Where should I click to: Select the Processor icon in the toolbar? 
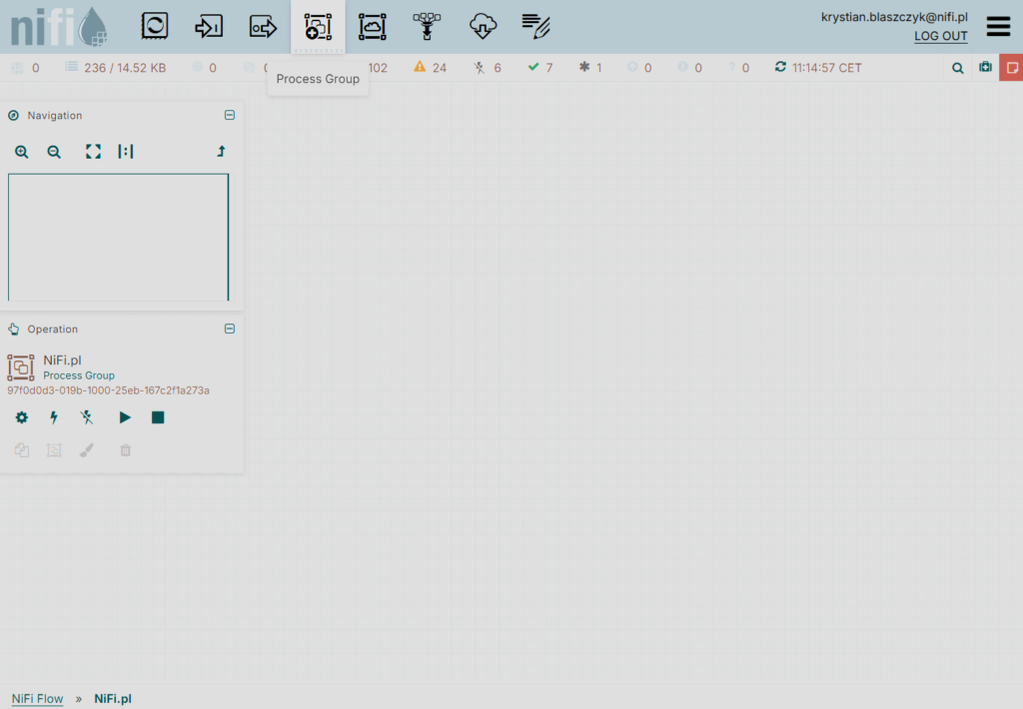[x=154, y=27]
